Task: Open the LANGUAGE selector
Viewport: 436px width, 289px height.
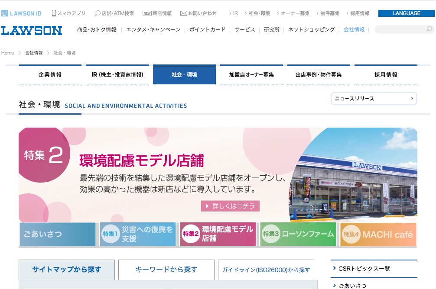Action: coord(406,13)
